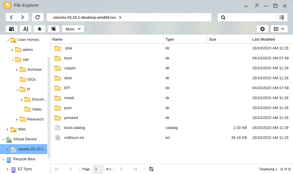Expand the Docum... folder node
Image resolution: width=293 pixels, height=174 pixels.
point(22,100)
